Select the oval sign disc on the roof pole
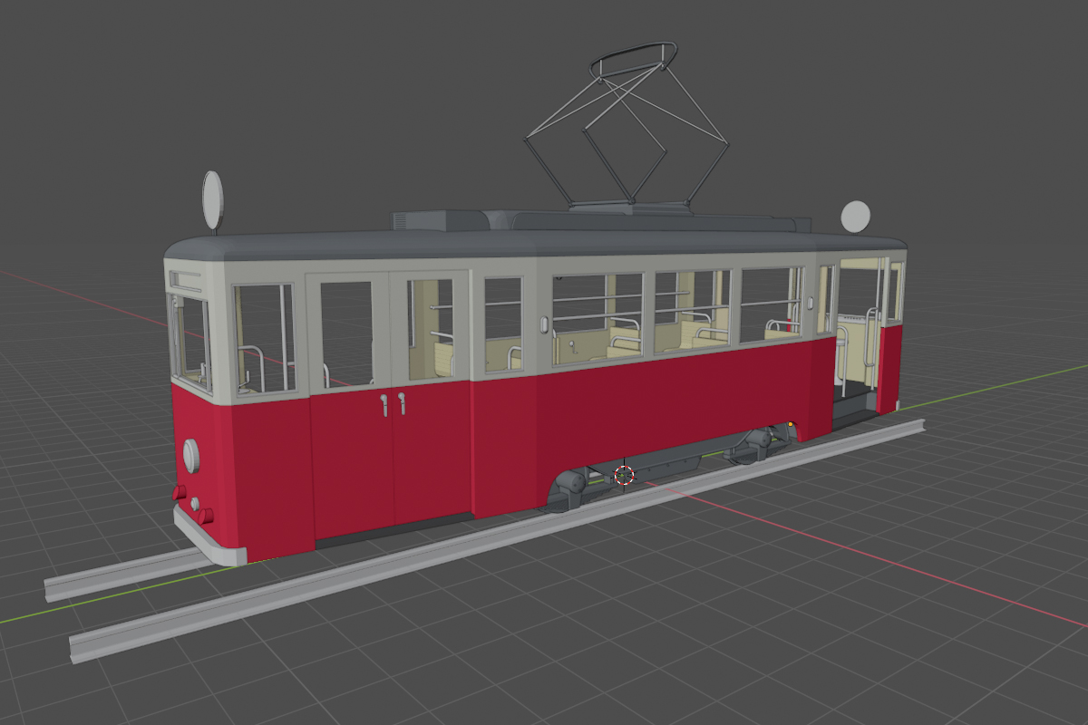 click(x=212, y=199)
